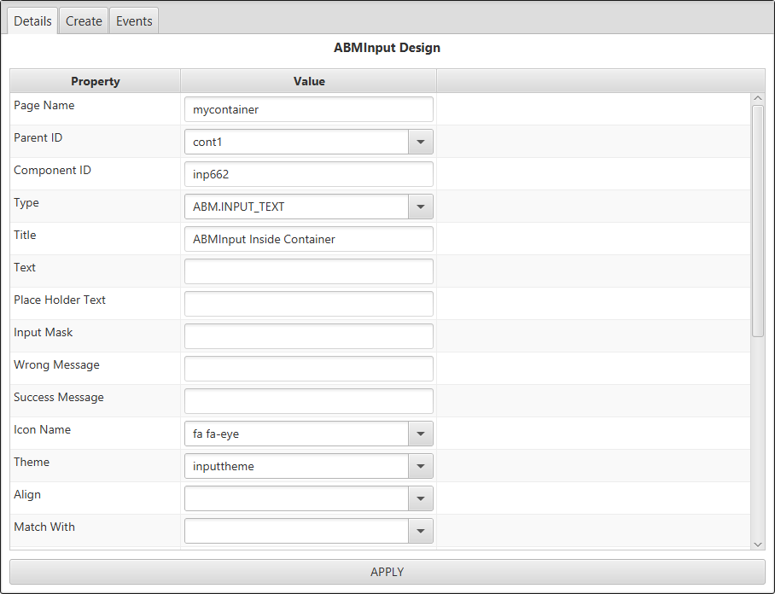Click the Success Message input field
This screenshot has height=594, width=775.
tap(308, 401)
